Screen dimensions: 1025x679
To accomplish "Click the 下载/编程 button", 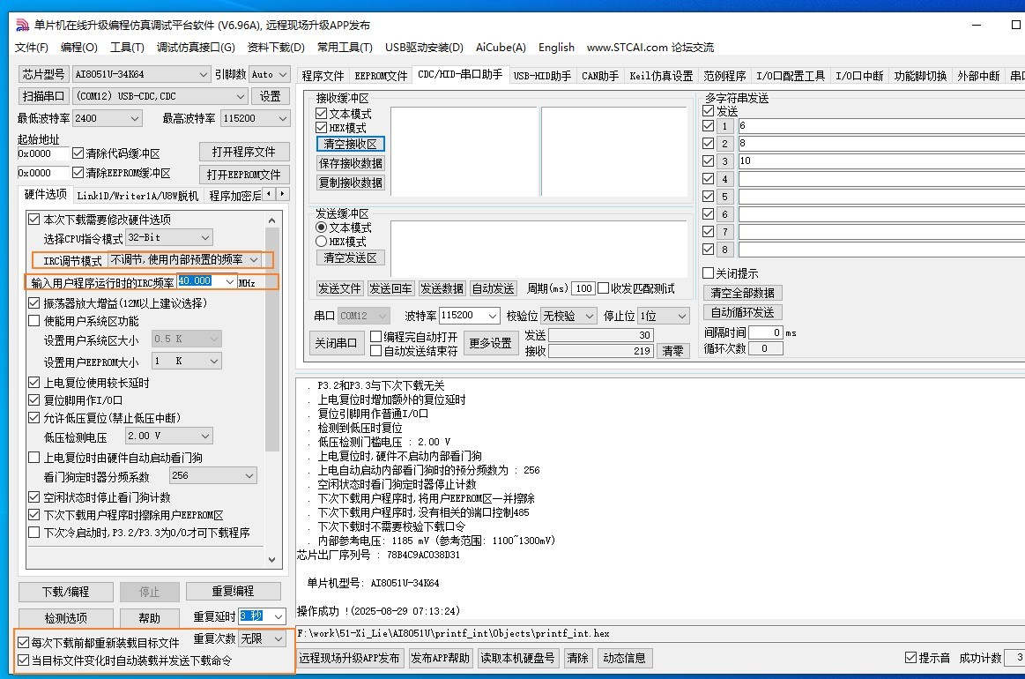I will (66, 592).
